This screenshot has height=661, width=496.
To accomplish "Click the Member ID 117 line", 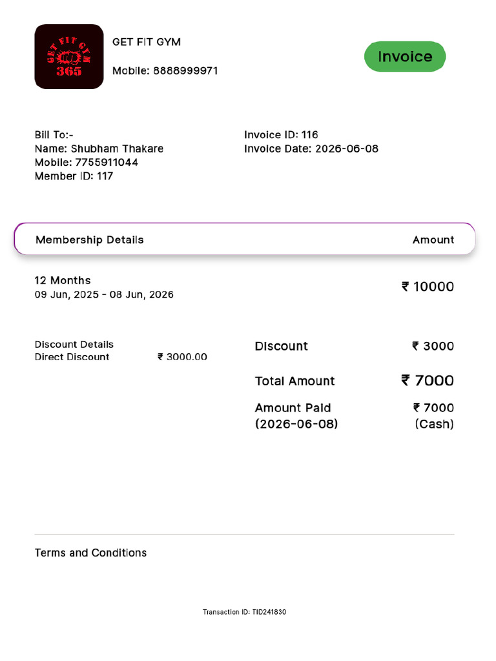I will [74, 176].
